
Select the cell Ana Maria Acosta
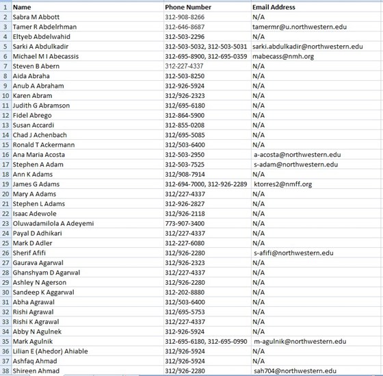click(x=88, y=155)
